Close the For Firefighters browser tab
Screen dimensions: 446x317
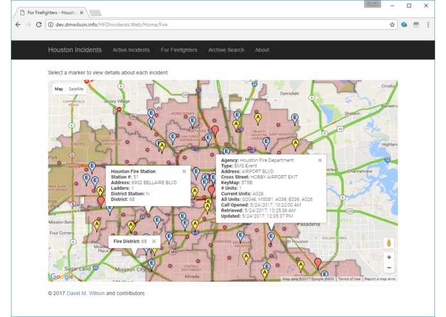click(81, 12)
